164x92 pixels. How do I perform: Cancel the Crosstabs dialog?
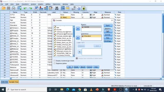(89, 67)
